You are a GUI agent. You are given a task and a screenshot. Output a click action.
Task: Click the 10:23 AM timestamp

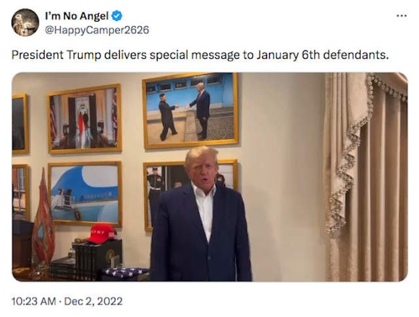pyautogui.click(x=33, y=301)
